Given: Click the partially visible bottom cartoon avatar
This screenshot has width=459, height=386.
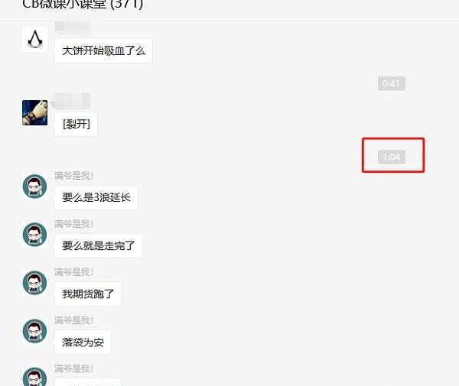Looking at the screenshot, I should pyautogui.click(x=35, y=376).
